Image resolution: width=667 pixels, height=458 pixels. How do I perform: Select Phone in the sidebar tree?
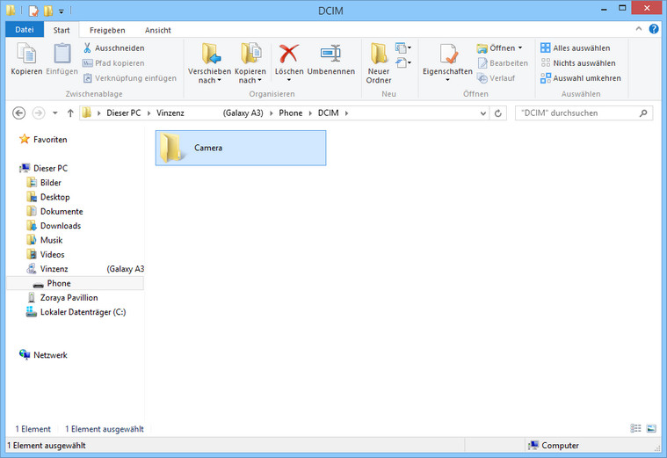(x=75, y=283)
